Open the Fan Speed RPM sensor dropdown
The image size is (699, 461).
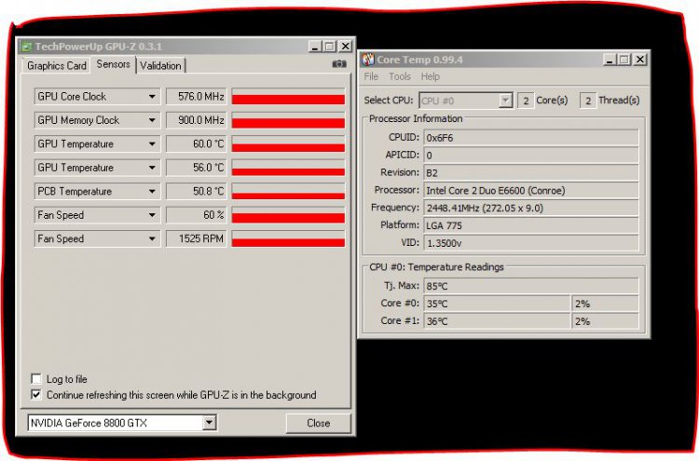pyautogui.click(x=152, y=238)
